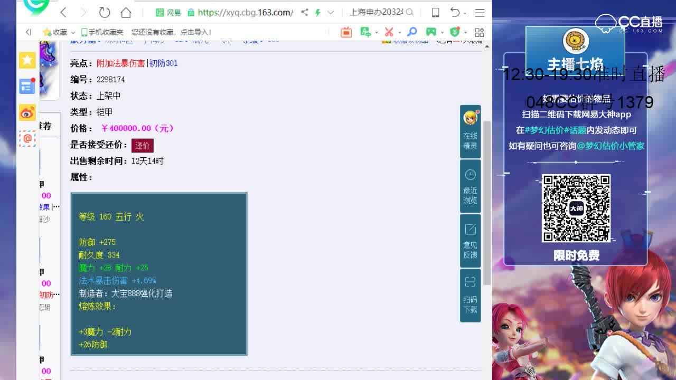676x380 pixels.
Task: Click the share icon in the address bar
Action: point(304,12)
